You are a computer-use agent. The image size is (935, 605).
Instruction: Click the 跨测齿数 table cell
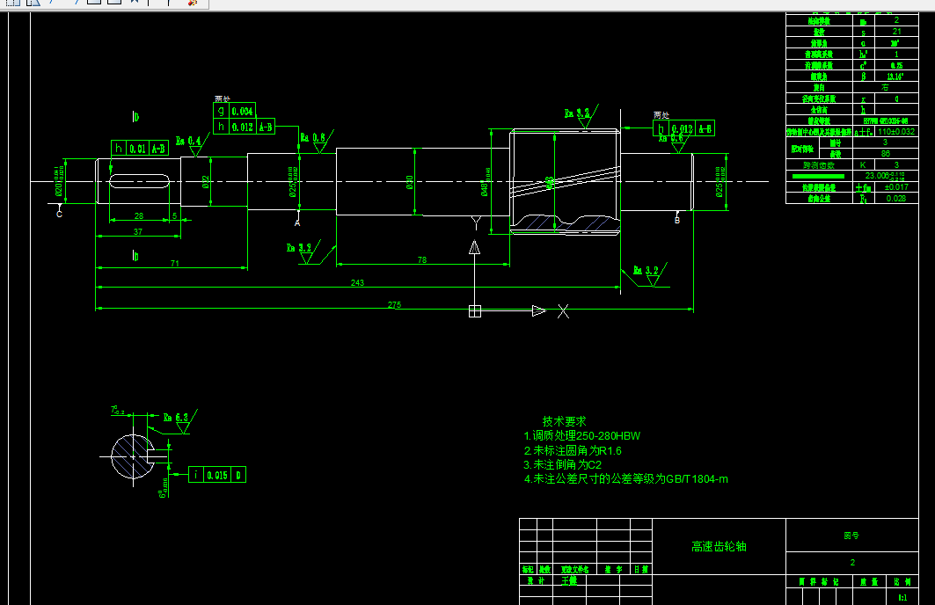(819, 165)
